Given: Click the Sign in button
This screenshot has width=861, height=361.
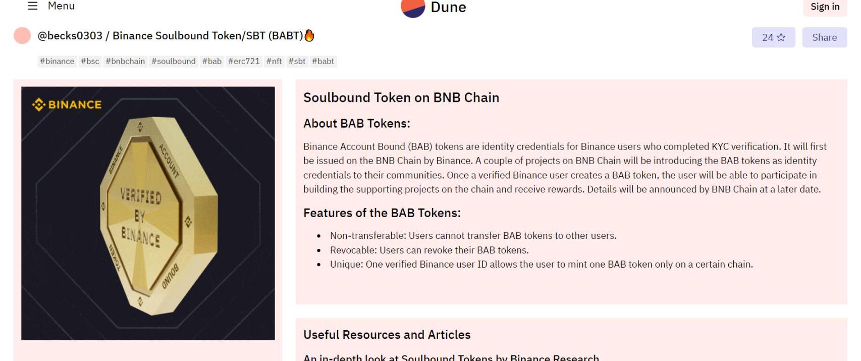Looking at the screenshot, I should click(825, 7).
